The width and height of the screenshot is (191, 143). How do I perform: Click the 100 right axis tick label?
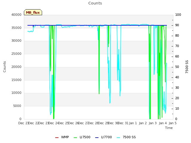tap(178, 15)
